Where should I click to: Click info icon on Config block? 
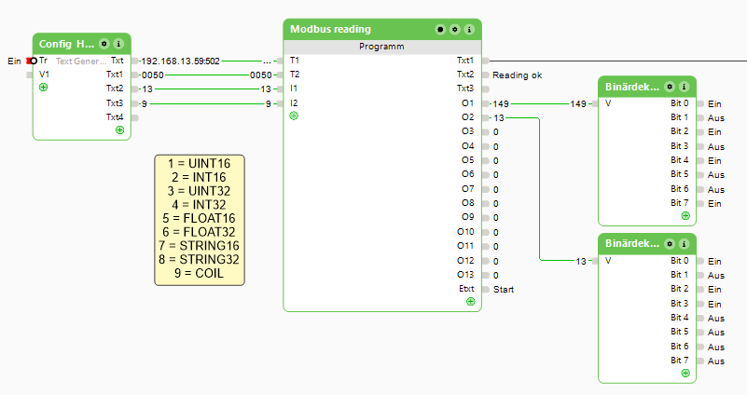click(119, 44)
